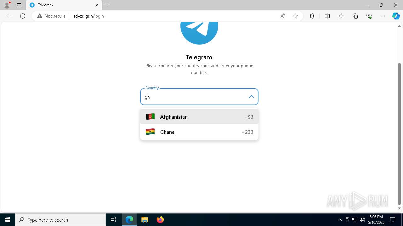The width and height of the screenshot is (403, 226).
Task: Open Not secure site information
Action: 51,16
